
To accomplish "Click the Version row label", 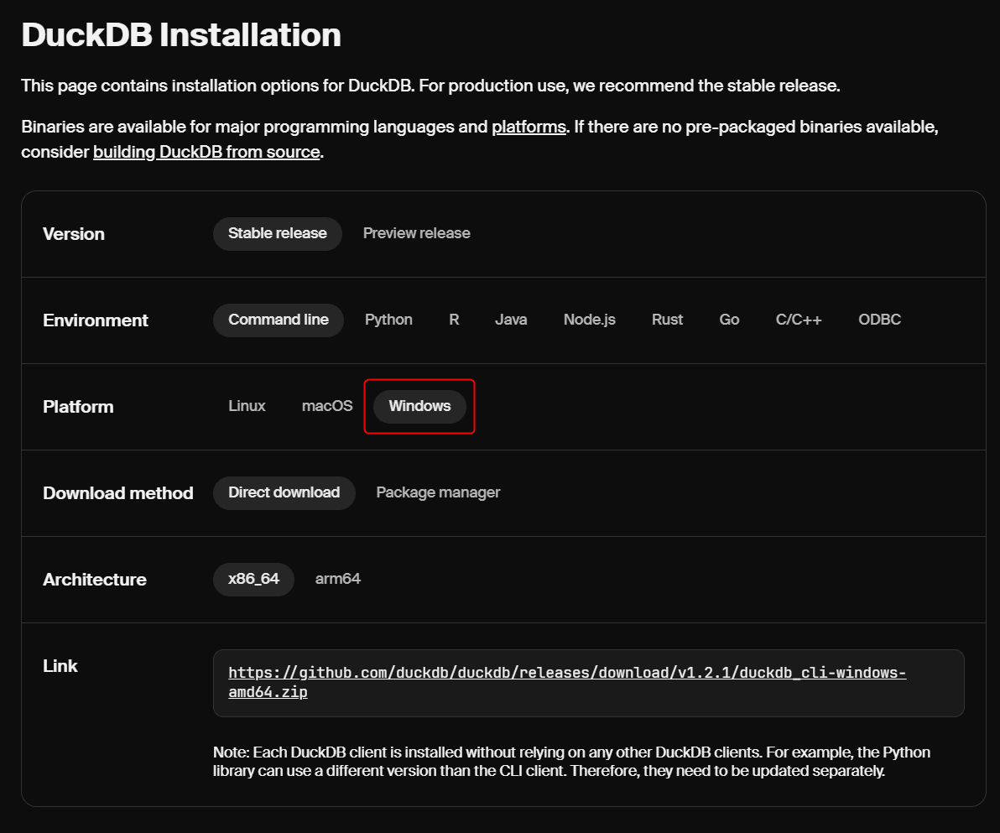I will tap(73, 234).
